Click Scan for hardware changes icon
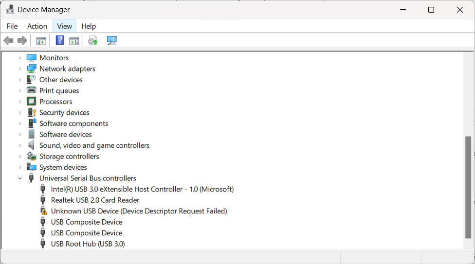This screenshot has height=264, width=475. click(x=112, y=40)
